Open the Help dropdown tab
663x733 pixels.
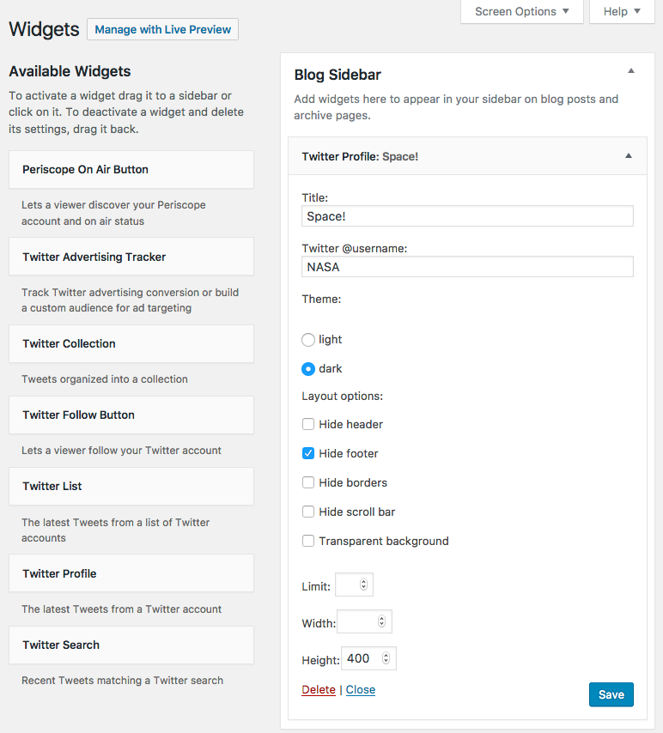(622, 11)
